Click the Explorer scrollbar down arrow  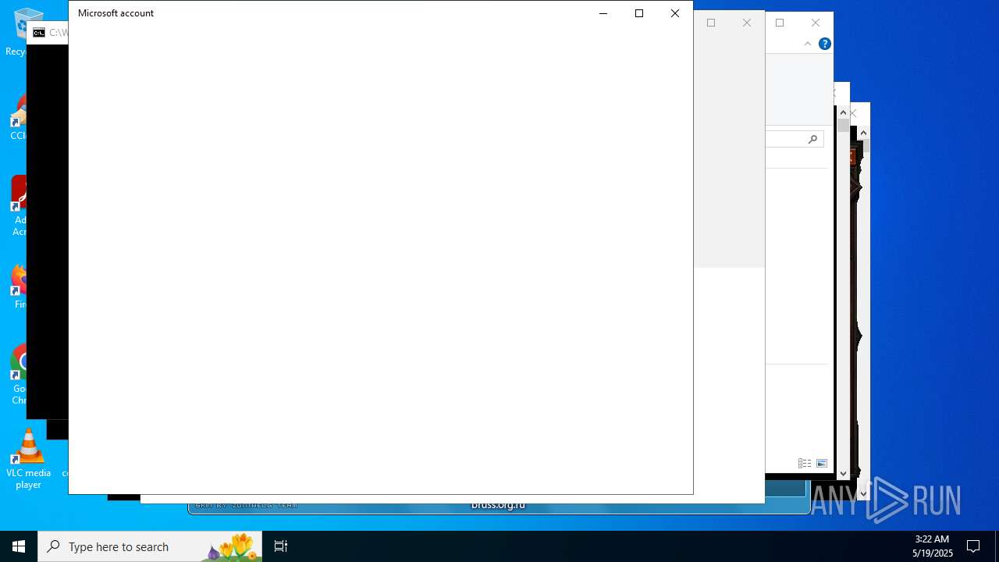(x=843, y=473)
